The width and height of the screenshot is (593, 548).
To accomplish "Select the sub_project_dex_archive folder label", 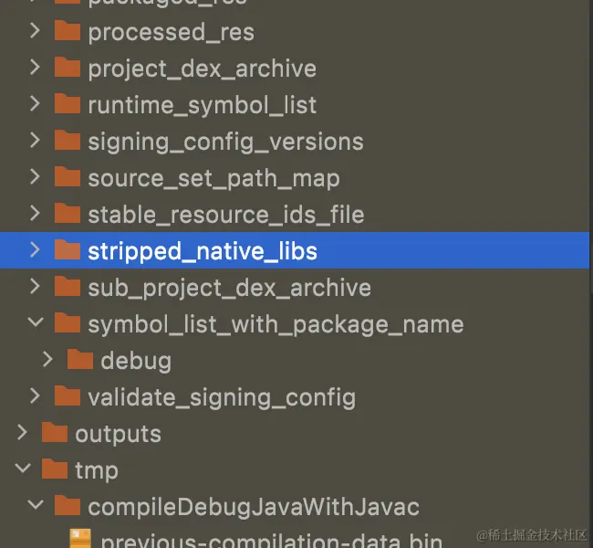I will tap(229, 288).
